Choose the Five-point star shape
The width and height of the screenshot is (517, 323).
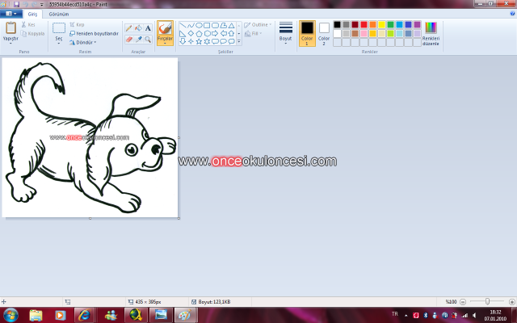[x=199, y=41]
